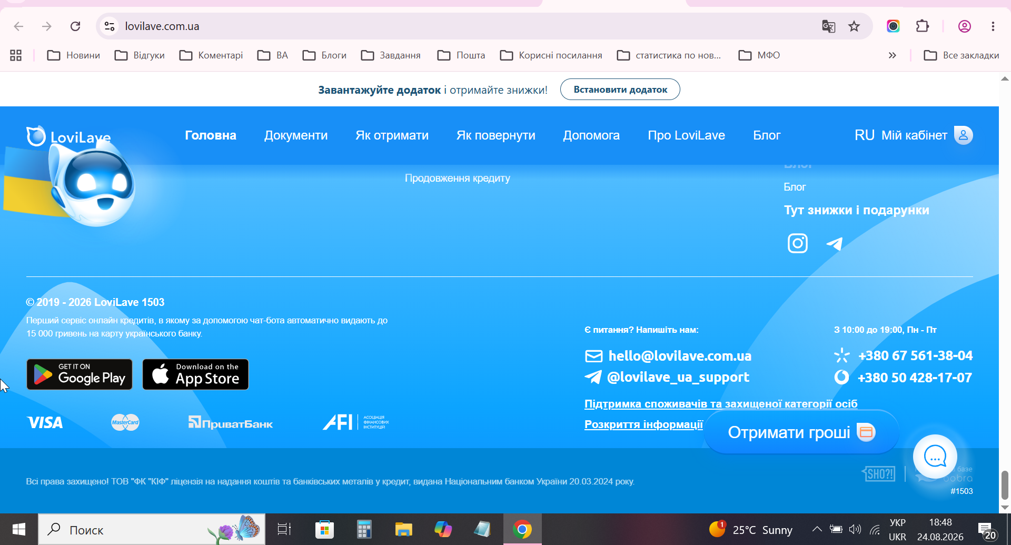Screen dimensions: 1011x545
Task: Bookmark this page with the star icon
Action: pos(854,26)
